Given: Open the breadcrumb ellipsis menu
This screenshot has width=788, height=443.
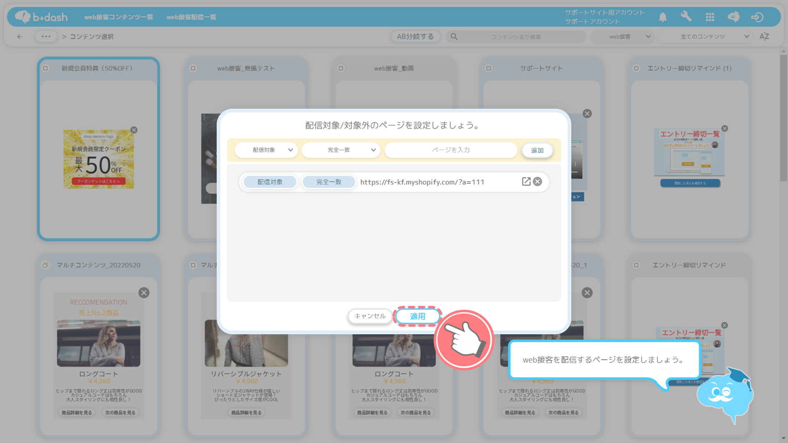Looking at the screenshot, I should [x=46, y=37].
